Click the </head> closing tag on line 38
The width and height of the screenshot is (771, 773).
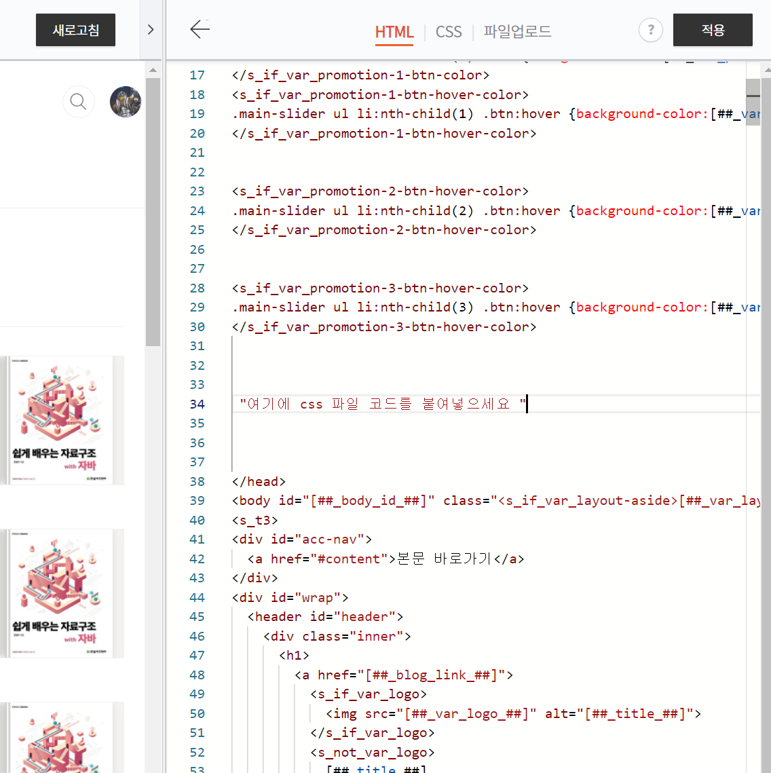click(259, 482)
